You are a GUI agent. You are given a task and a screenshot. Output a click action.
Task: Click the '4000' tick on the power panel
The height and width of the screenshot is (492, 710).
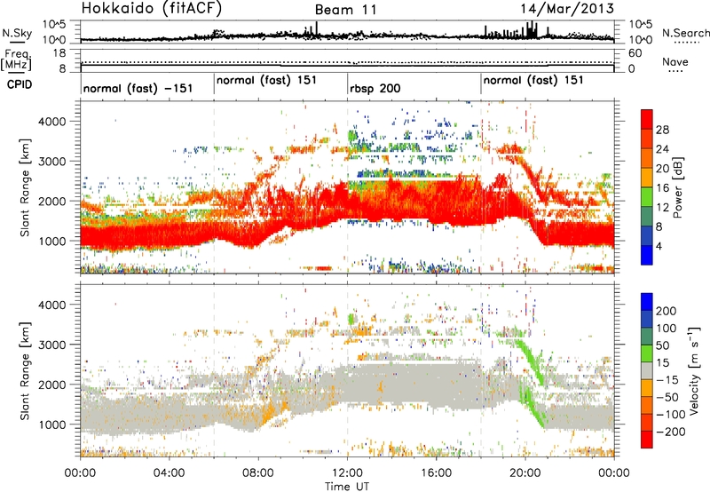(x=51, y=122)
